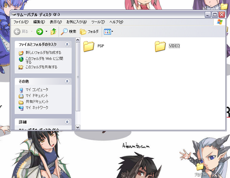Open the PSP folder icon
This screenshot has height=178, width=230.
click(89, 46)
